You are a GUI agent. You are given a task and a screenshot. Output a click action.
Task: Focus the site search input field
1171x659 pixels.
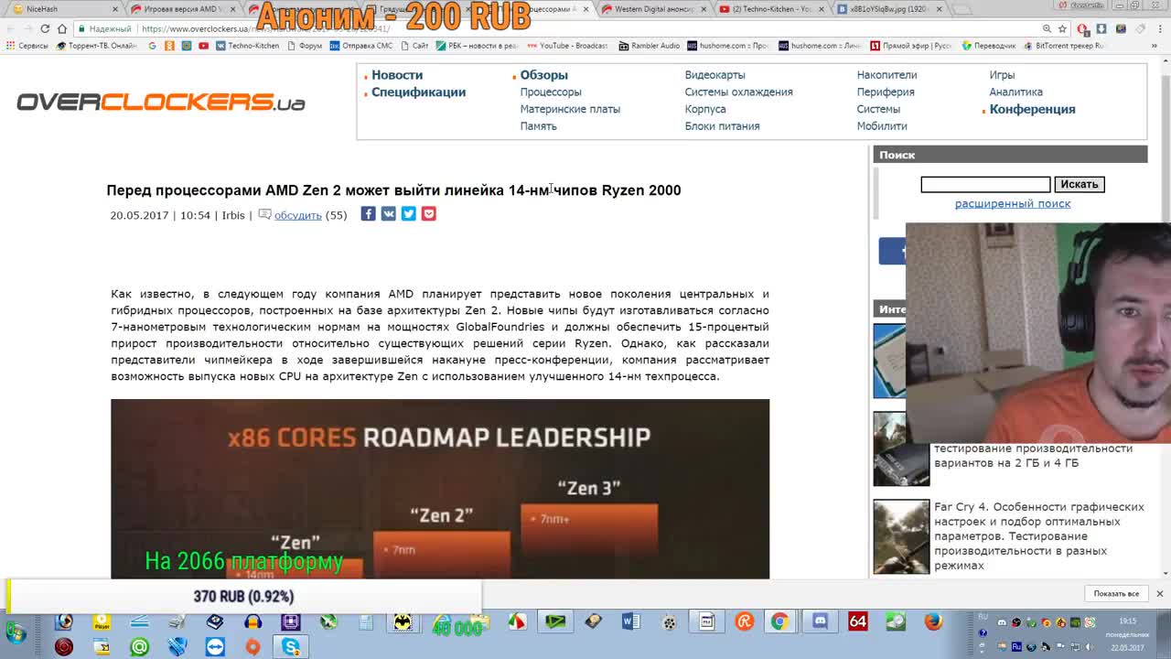click(x=985, y=185)
